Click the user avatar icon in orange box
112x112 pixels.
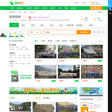tap(92, 8)
